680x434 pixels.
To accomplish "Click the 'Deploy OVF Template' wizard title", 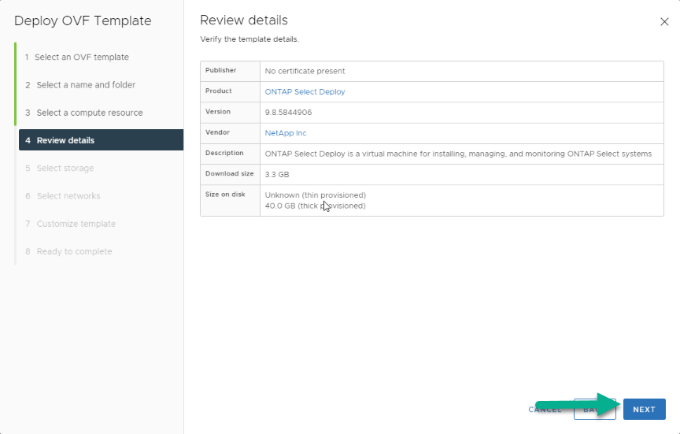I will pos(83,20).
